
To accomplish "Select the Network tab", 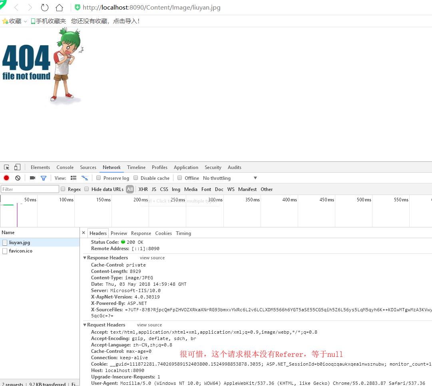I will point(111,167).
